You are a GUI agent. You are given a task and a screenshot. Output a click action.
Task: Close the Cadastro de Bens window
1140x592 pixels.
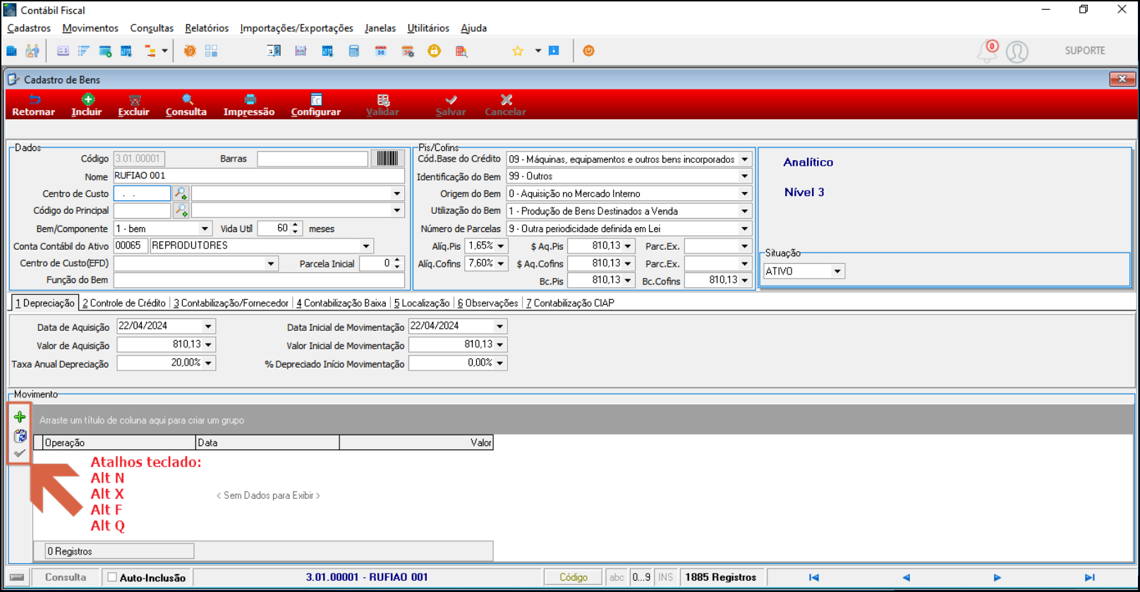(x=1122, y=79)
